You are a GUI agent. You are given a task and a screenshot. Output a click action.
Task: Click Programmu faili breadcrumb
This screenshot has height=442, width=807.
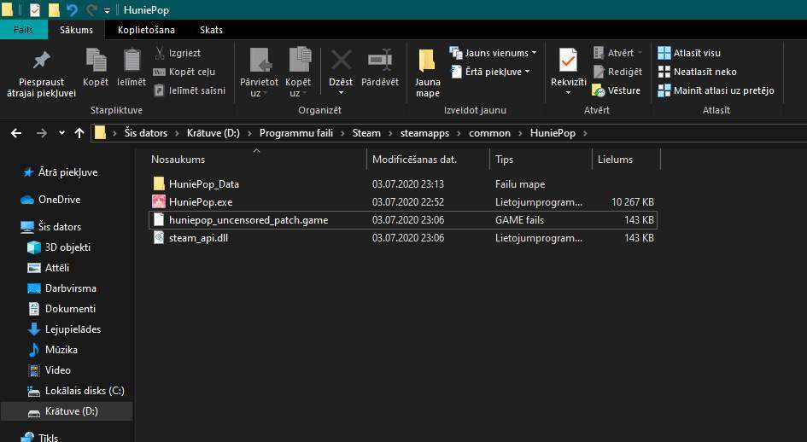coord(296,133)
